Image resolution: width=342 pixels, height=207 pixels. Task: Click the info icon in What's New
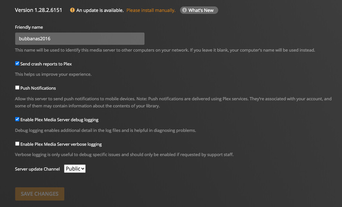coord(185,10)
